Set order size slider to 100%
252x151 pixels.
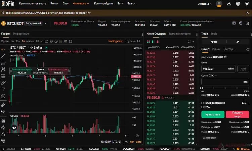click(248, 88)
